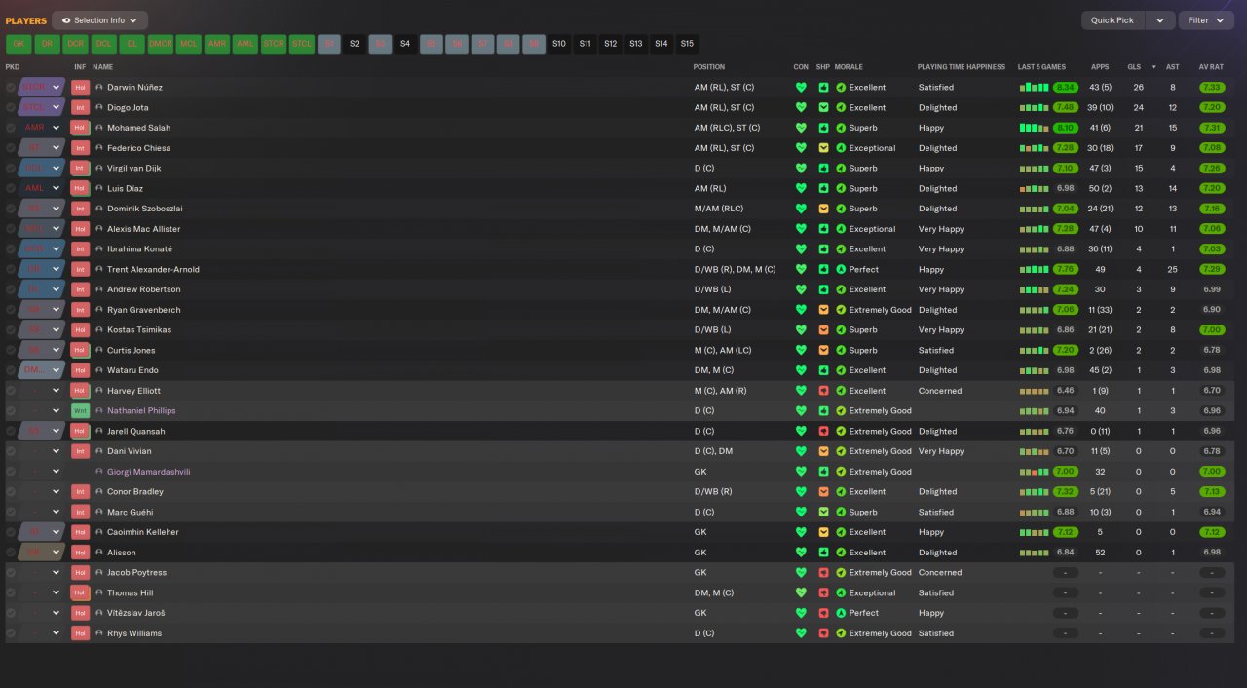The height and width of the screenshot is (688, 1247).
Task: Toggle picked tick for Rhys Williams
Action: click(x=11, y=633)
